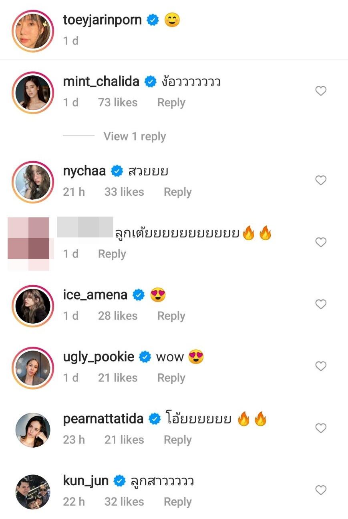The width and height of the screenshot is (348, 519).
Task: Like kun_jun's comment
Action: 321,490
